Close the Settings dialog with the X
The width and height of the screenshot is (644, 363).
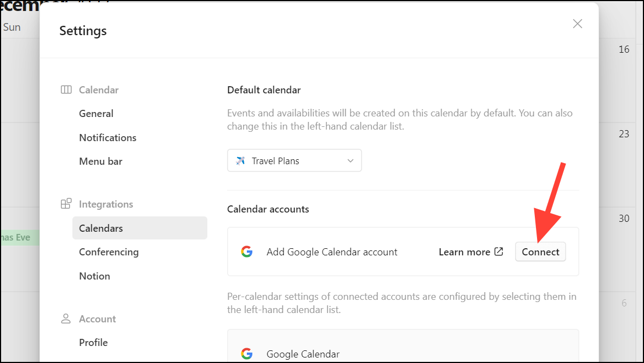point(577,24)
